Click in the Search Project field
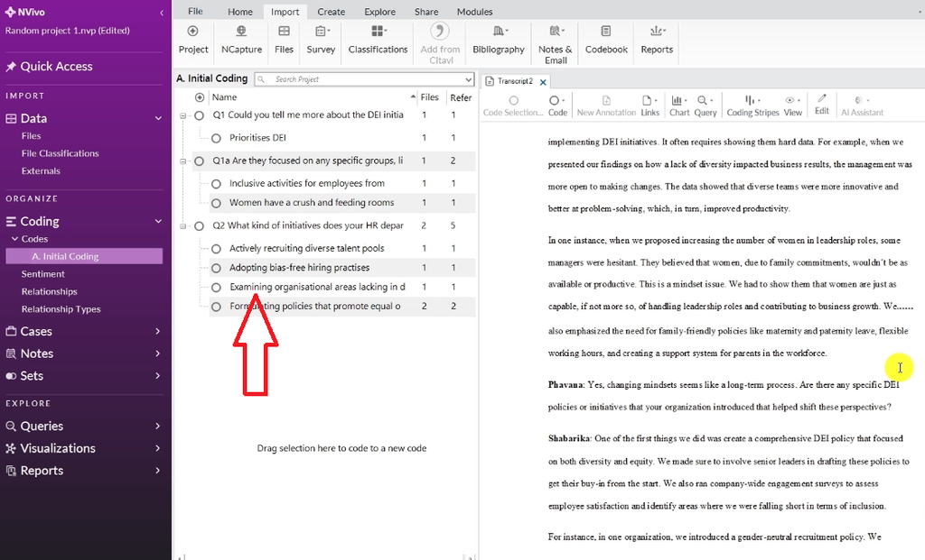This screenshot has width=925, height=560. tap(366, 79)
